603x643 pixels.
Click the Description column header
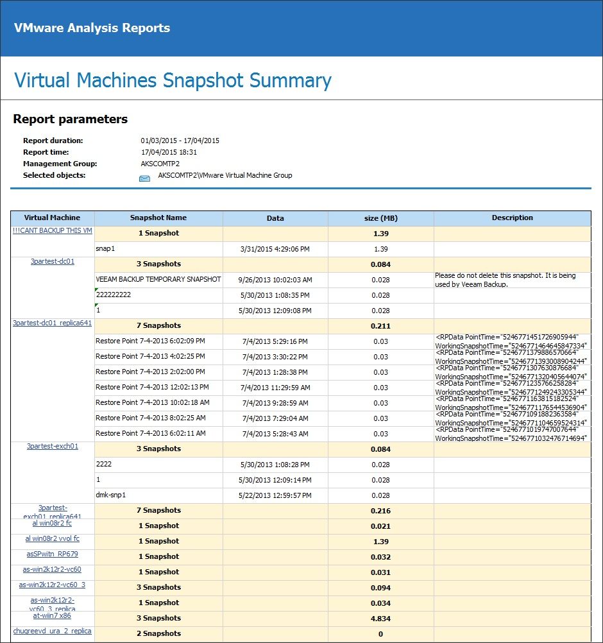point(513,218)
